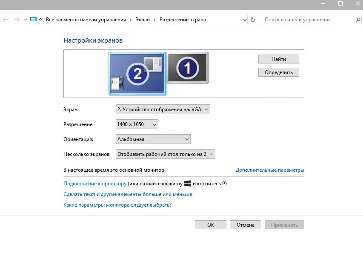Click Разрешение экрана breadcrumb

pos(183,20)
